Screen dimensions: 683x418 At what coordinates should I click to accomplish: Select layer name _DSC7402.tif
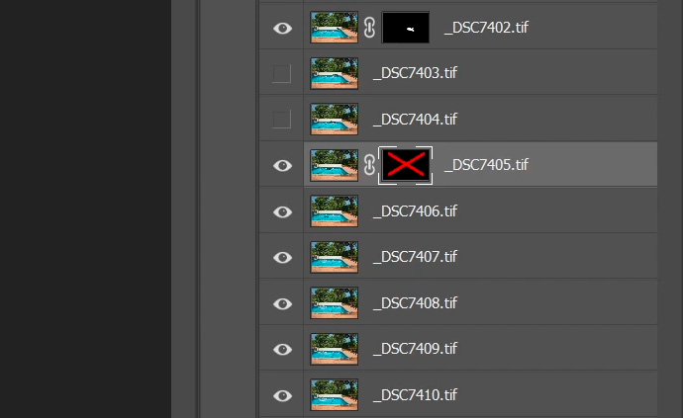pos(486,28)
